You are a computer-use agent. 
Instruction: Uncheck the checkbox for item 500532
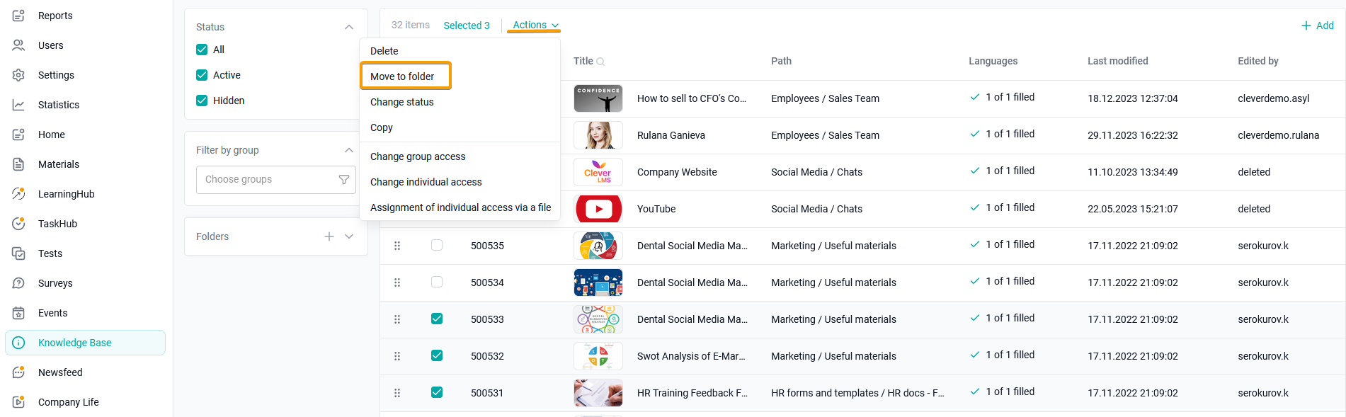tap(437, 355)
